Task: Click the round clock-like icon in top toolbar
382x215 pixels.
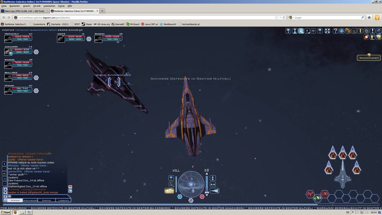Action: click(366, 31)
